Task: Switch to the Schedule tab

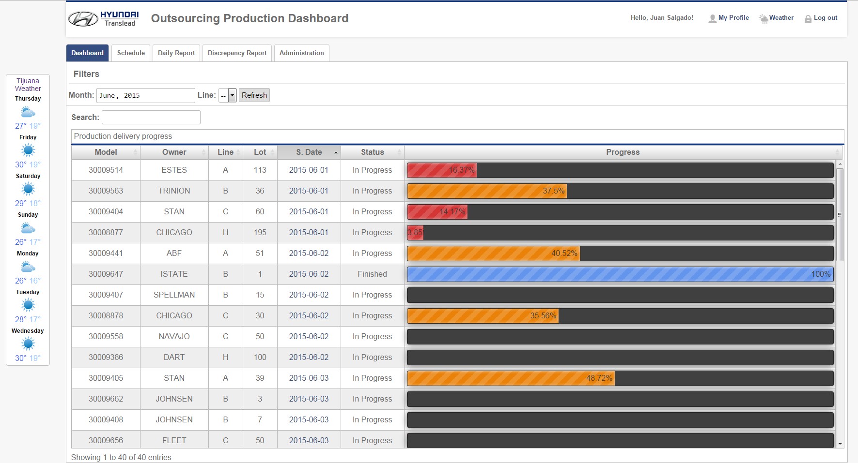Action: point(131,53)
